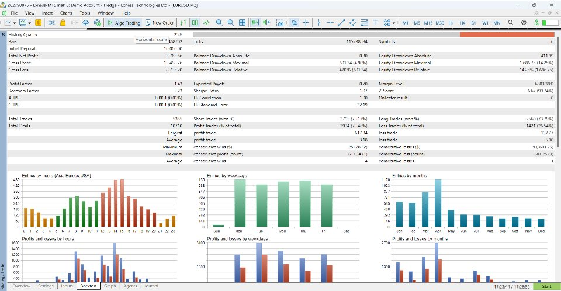Click the tile windows grid icon
The height and width of the screenshot is (291, 561).
click(x=242, y=23)
